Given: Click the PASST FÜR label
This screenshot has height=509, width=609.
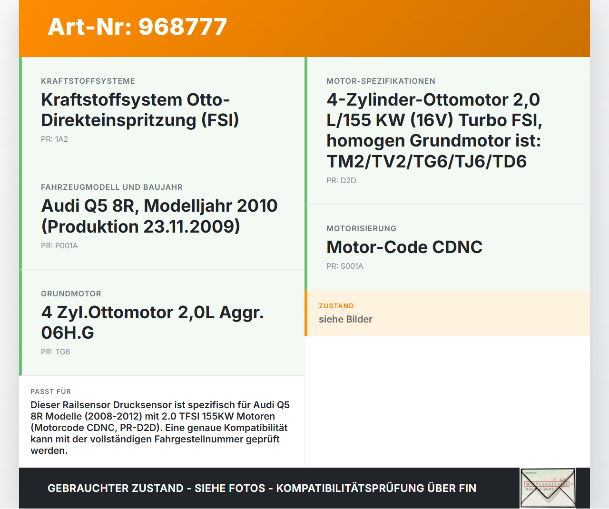Looking at the screenshot, I should coord(50,392).
